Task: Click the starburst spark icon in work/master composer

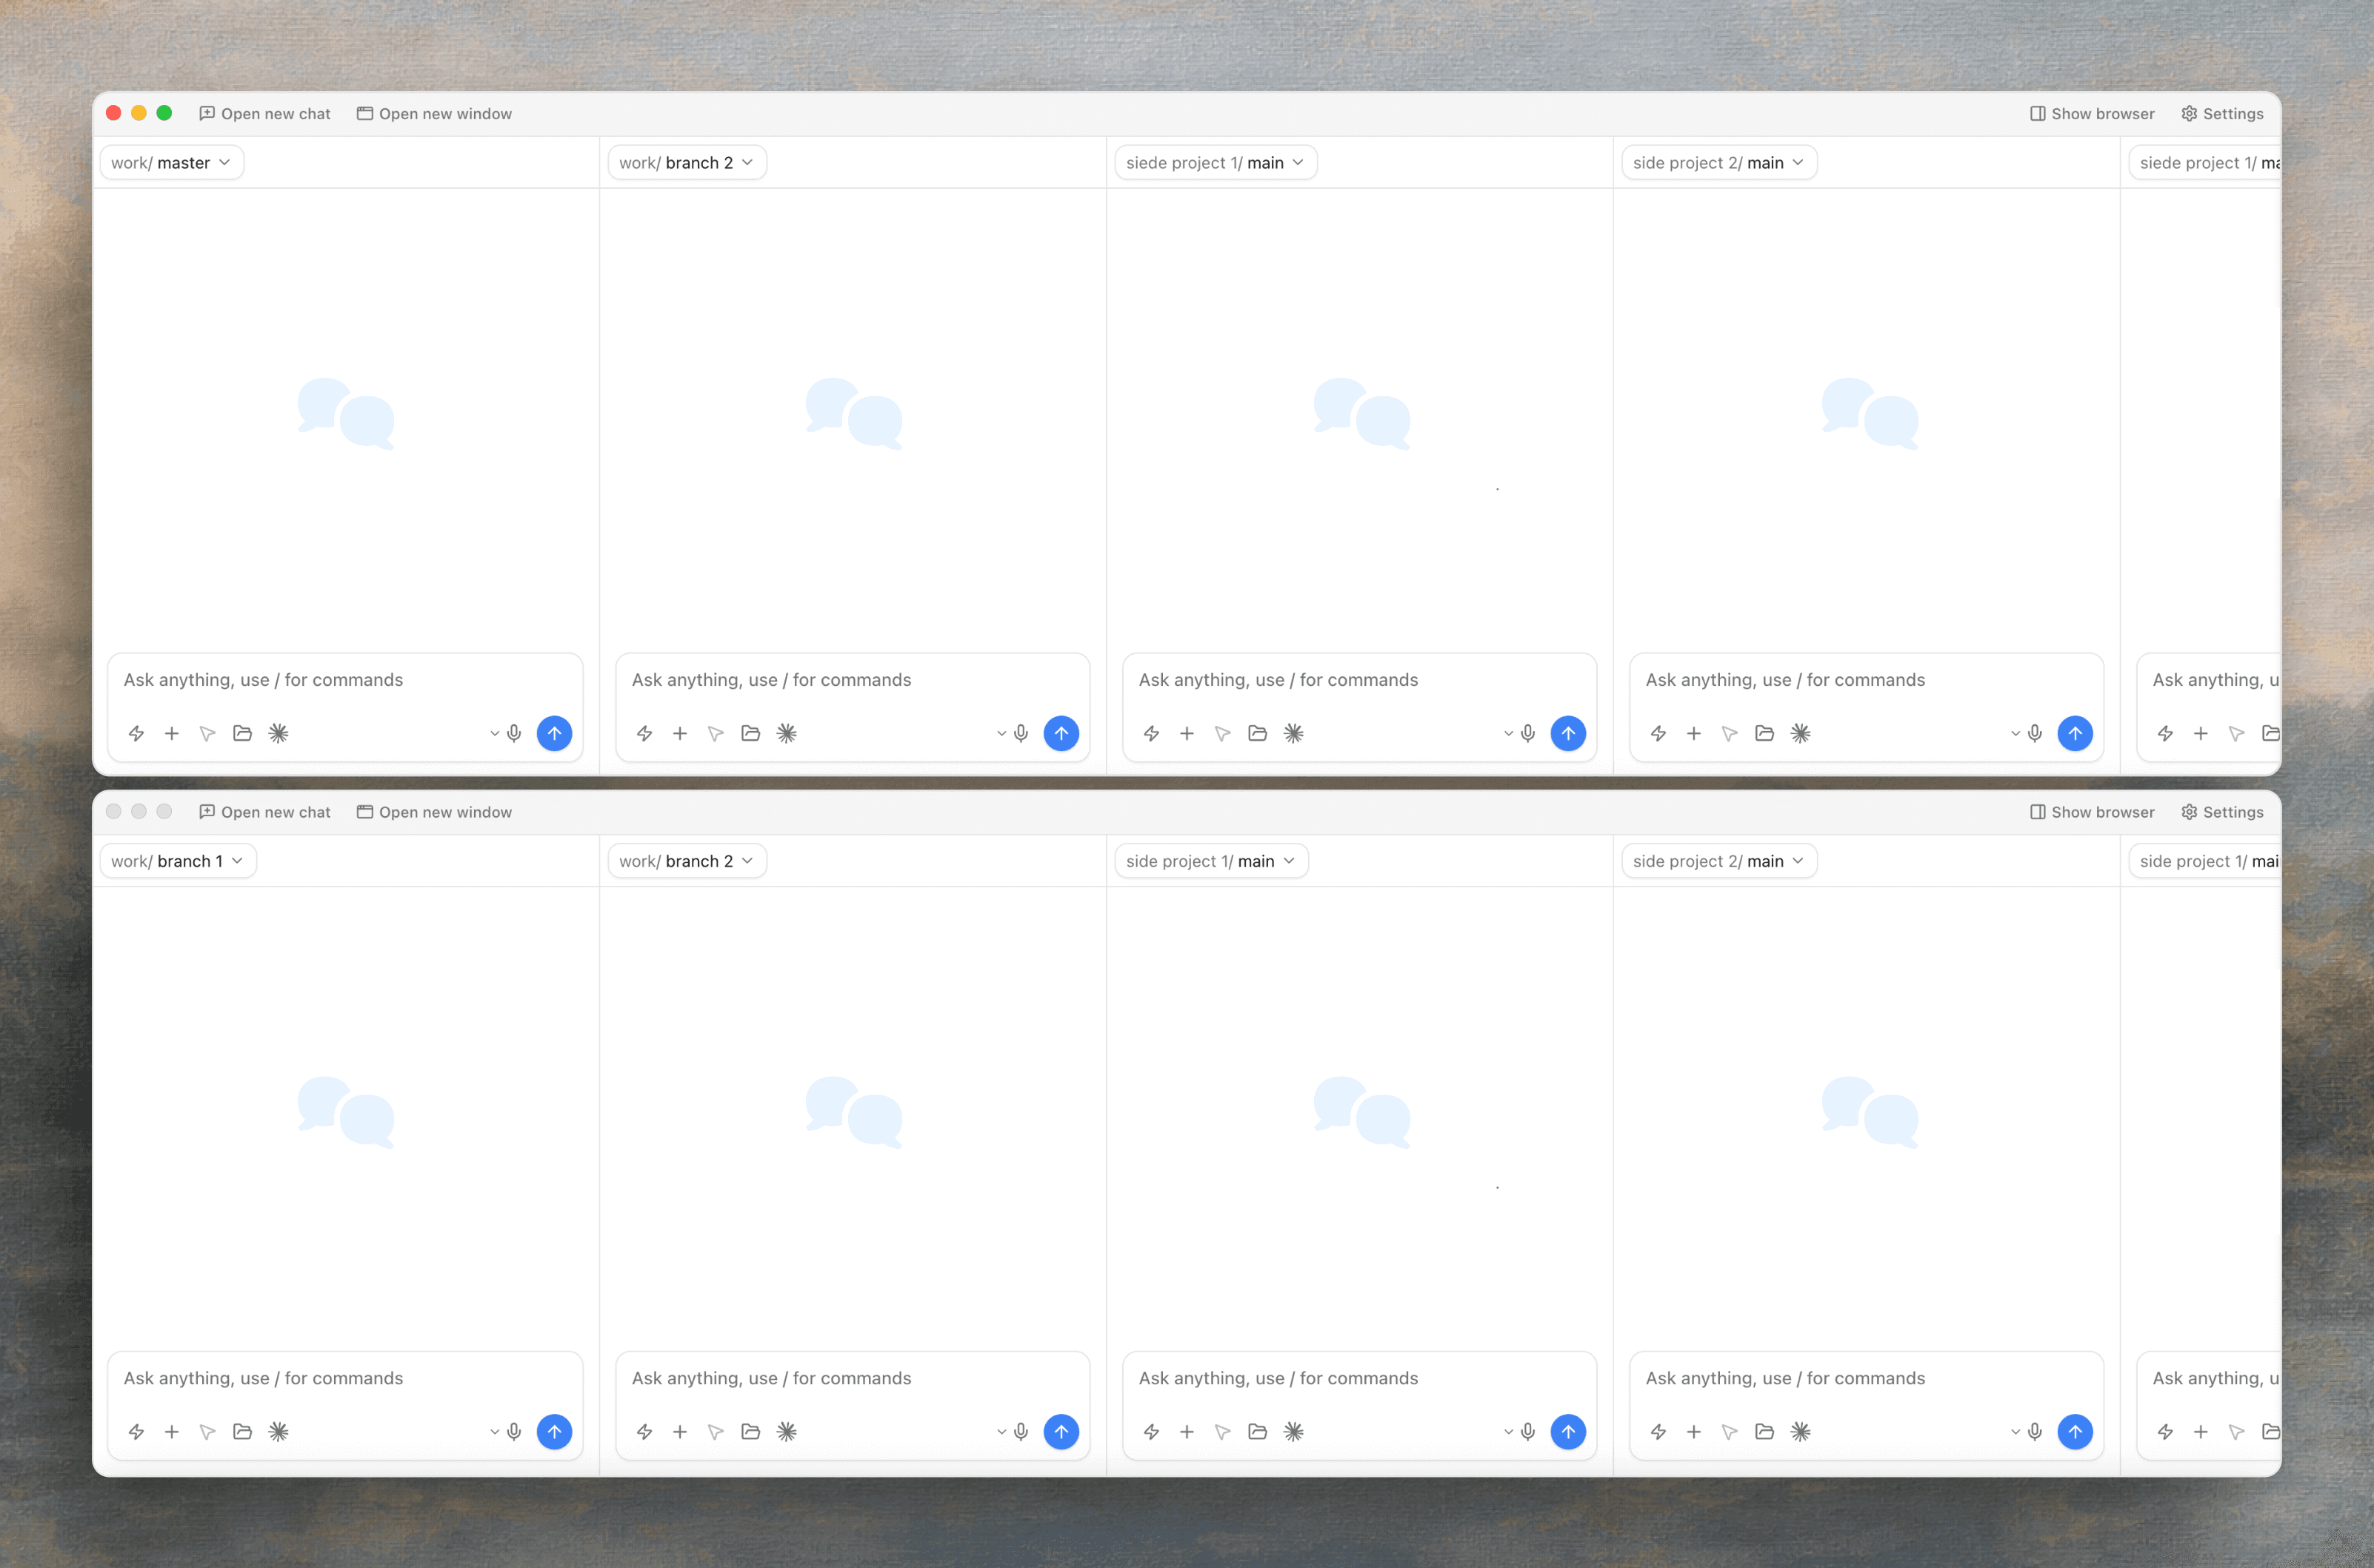Action: [279, 733]
